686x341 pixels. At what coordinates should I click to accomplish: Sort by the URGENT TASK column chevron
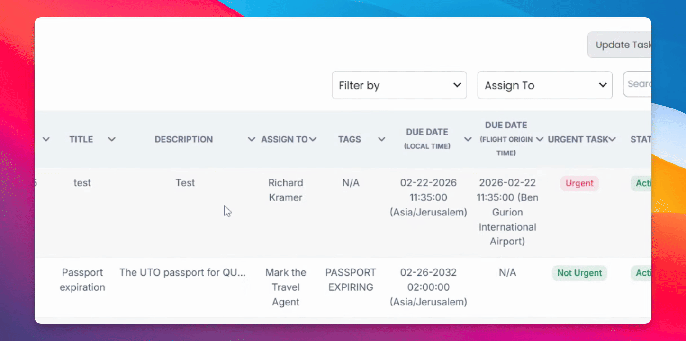[612, 139]
